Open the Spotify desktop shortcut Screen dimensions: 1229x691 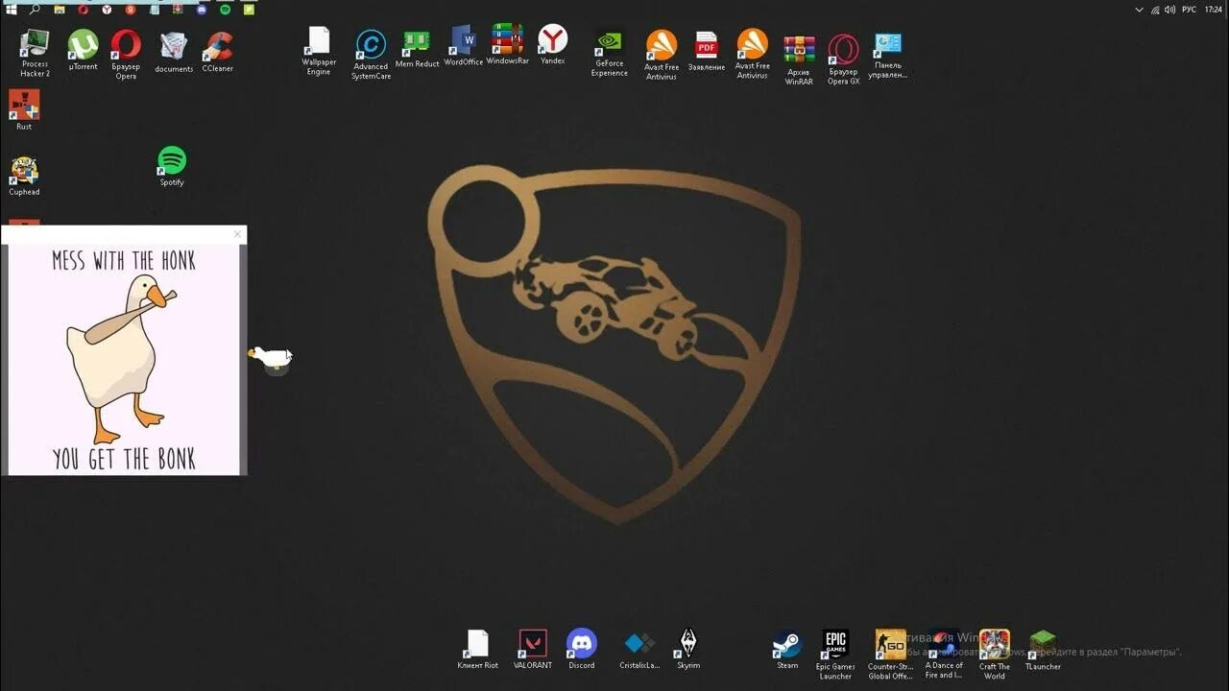coord(172,166)
